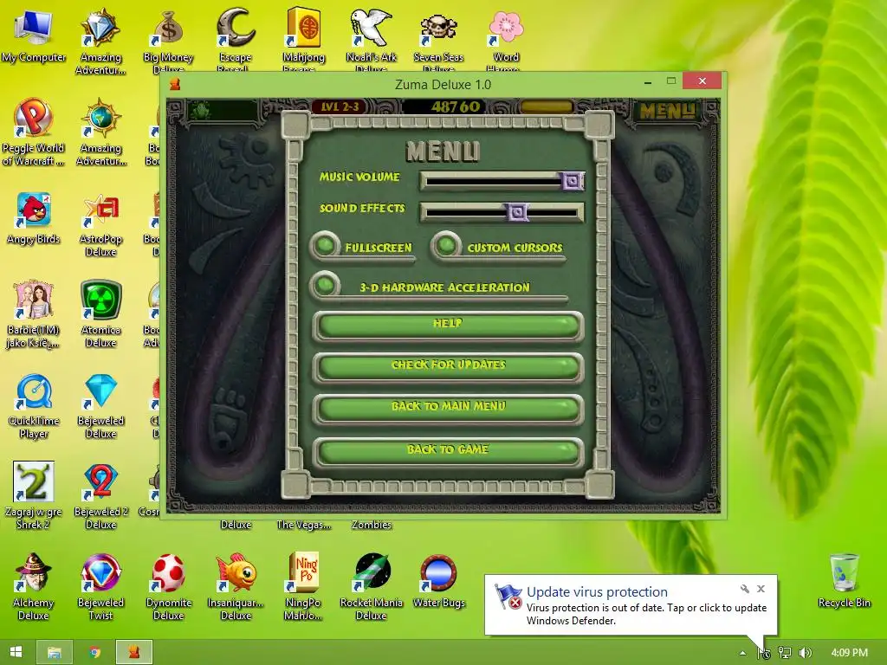Viewport: 887px width, 665px height.
Task: Select the Zagraj w gre Shrek 2 icon
Action: pyautogui.click(x=34, y=496)
